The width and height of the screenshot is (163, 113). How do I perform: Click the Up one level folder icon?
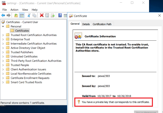tap(16, 15)
